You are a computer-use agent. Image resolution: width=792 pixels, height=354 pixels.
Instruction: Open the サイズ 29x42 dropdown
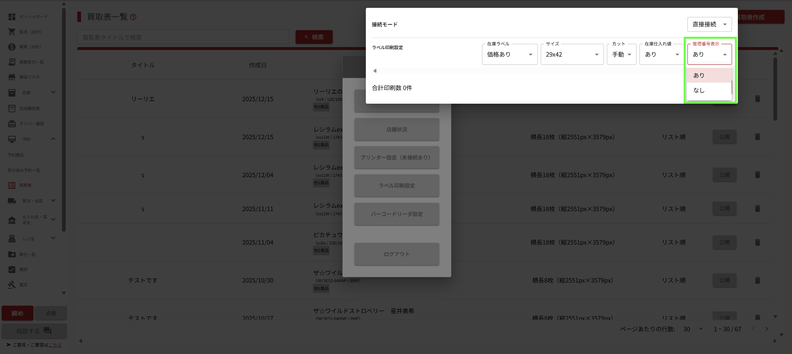(x=572, y=55)
